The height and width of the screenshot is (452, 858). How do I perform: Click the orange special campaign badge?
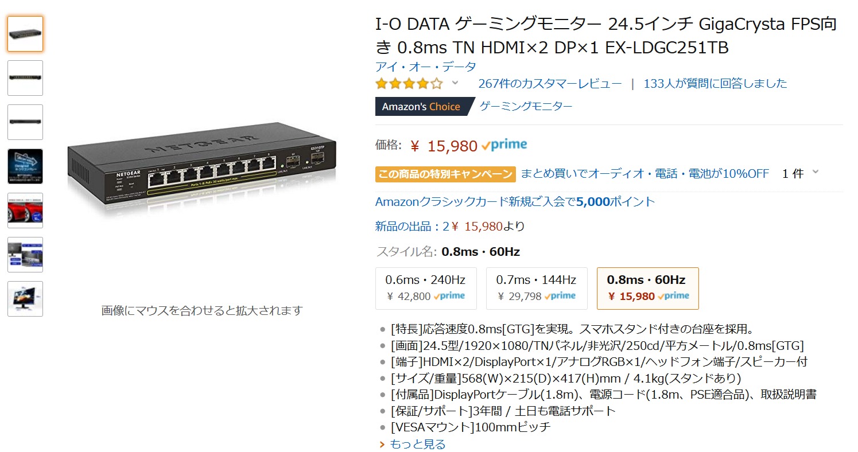click(x=445, y=174)
